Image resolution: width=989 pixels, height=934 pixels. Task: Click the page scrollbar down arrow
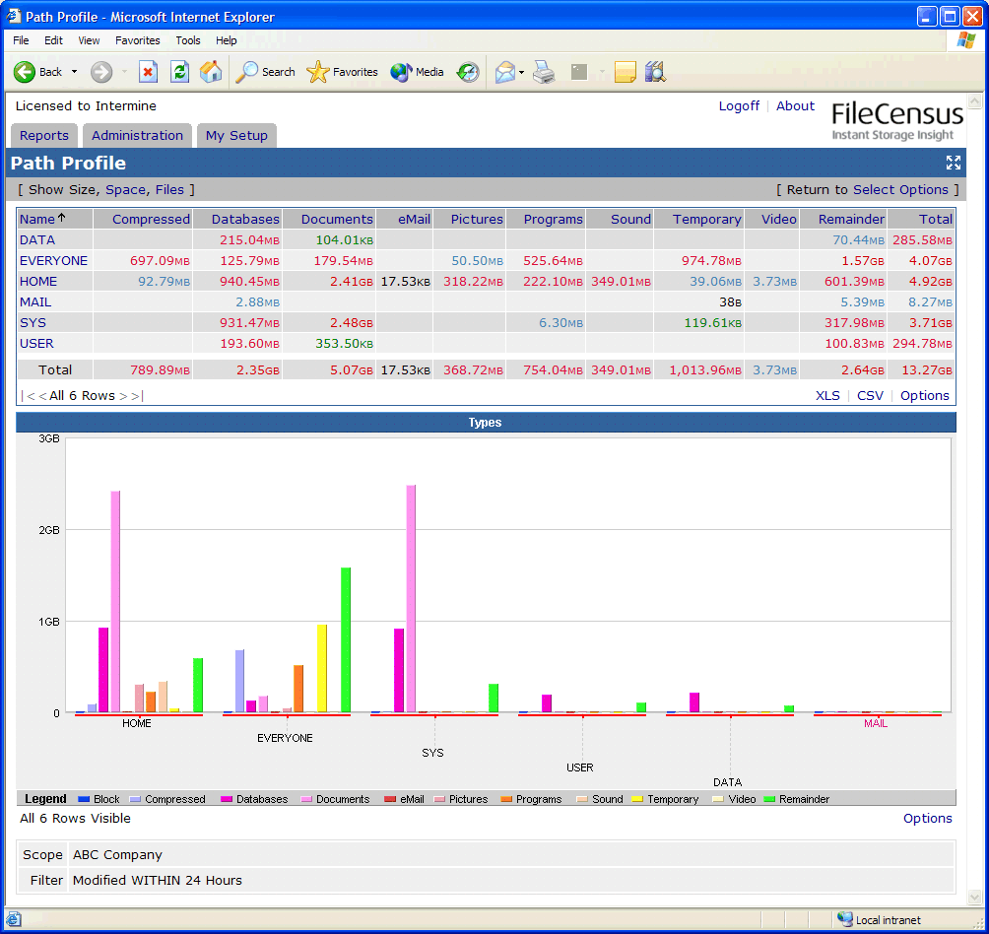coord(974,897)
